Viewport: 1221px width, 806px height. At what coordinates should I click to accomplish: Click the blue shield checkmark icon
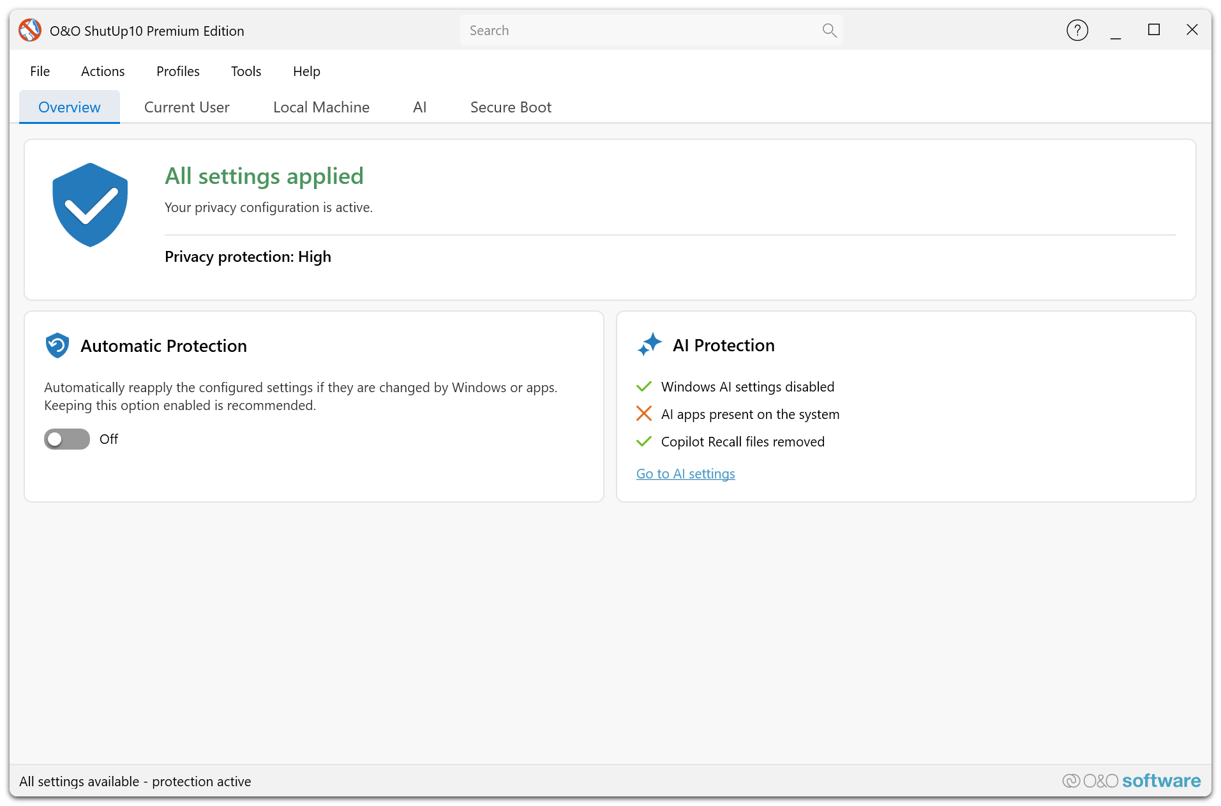(90, 205)
